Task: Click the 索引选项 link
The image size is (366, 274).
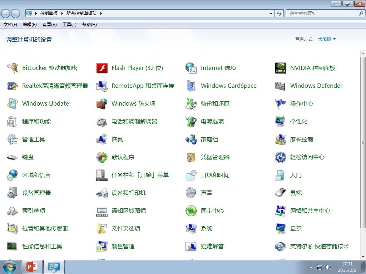Action: tap(34, 210)
